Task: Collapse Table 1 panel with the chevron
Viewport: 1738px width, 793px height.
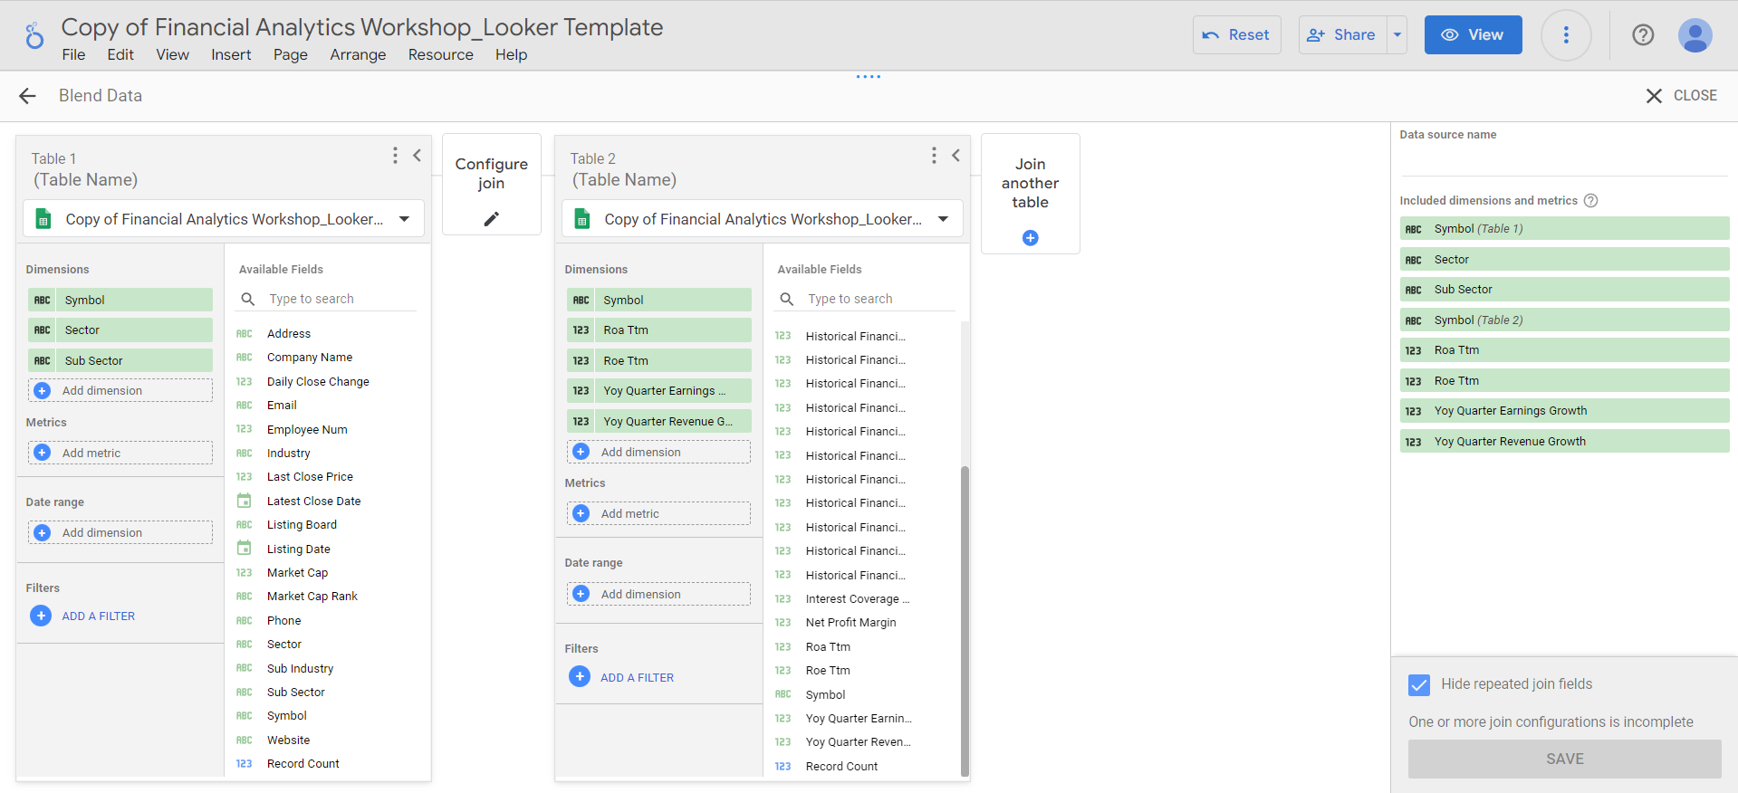Action: [418, 156]
